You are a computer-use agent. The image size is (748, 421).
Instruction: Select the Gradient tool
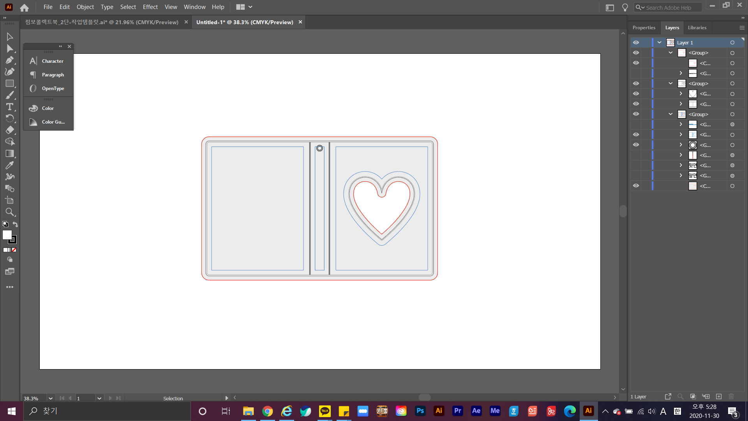tap(10, 154)
